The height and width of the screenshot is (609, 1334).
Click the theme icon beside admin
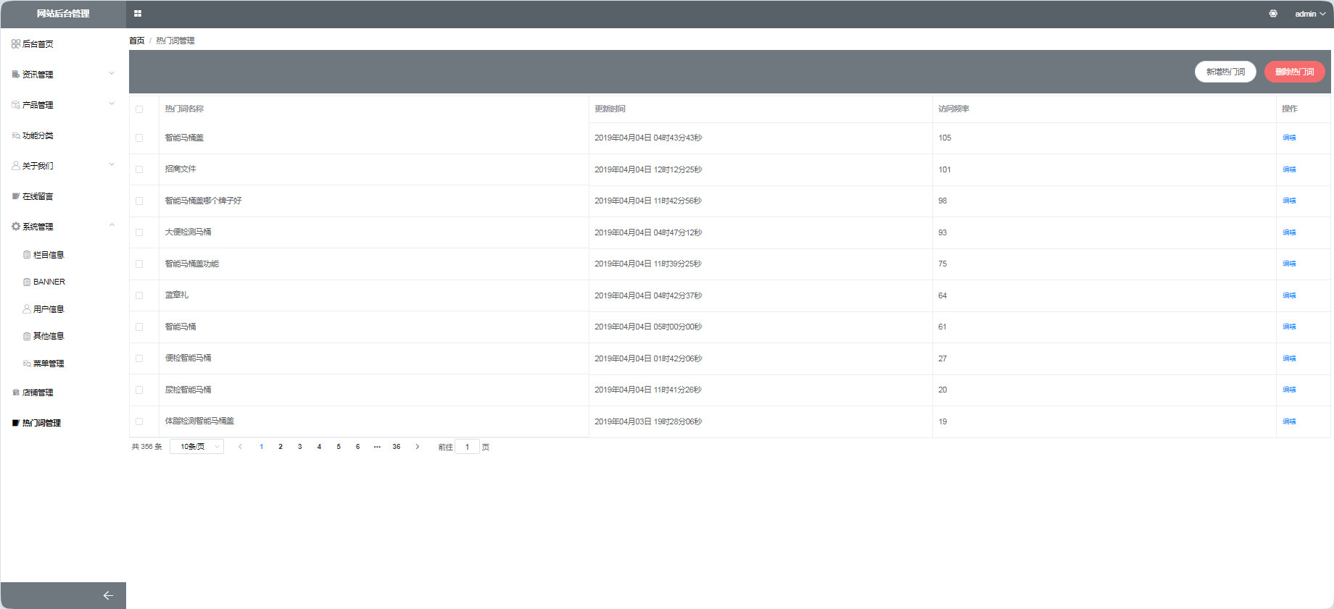coord(1273,14)
